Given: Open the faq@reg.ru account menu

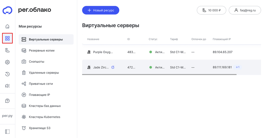Looking at the screenshot, I should pos(245,10).
